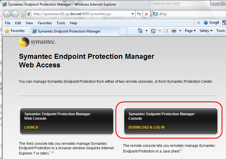Screen dimensions: 226x159
Task: Click the Print icon
Action: click(174, 31)
